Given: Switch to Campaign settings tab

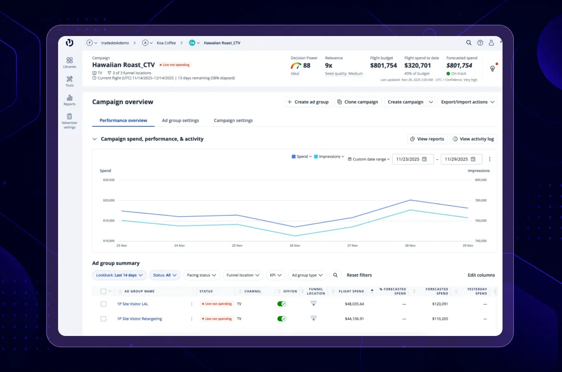Looking at the screenshot, I should click(233, 120).
